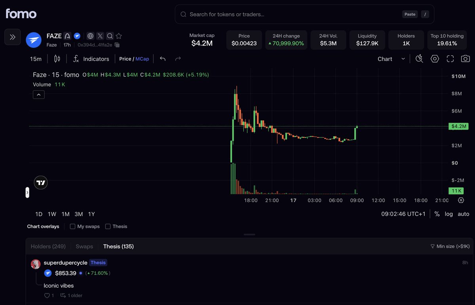Click the $4.2M price label on the axis

pyautogui.click(x=458, y=126)
